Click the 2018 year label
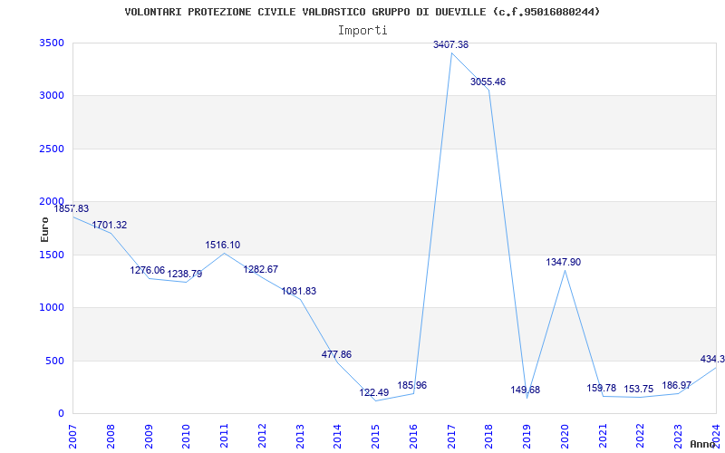 click(x=489, y=436)
